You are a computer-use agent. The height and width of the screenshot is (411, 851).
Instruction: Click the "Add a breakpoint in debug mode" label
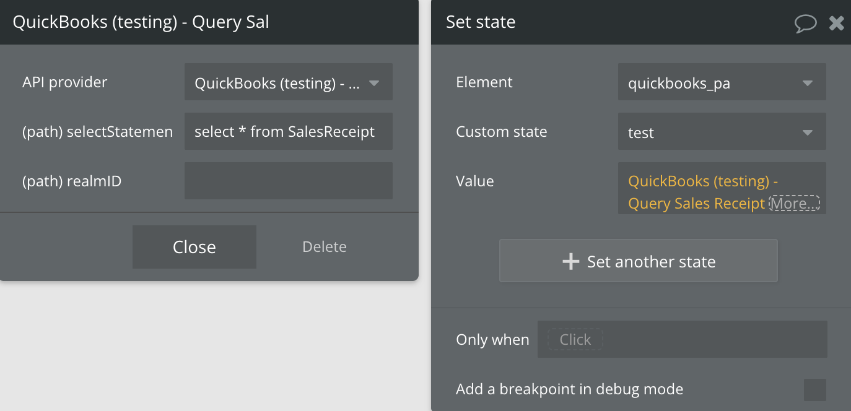(569, 389)
